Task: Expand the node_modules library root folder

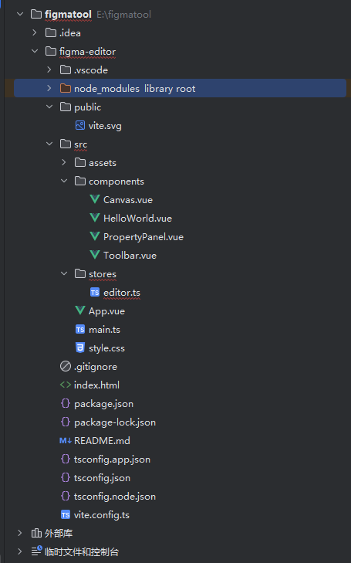Action: click(x=49, y=88)
